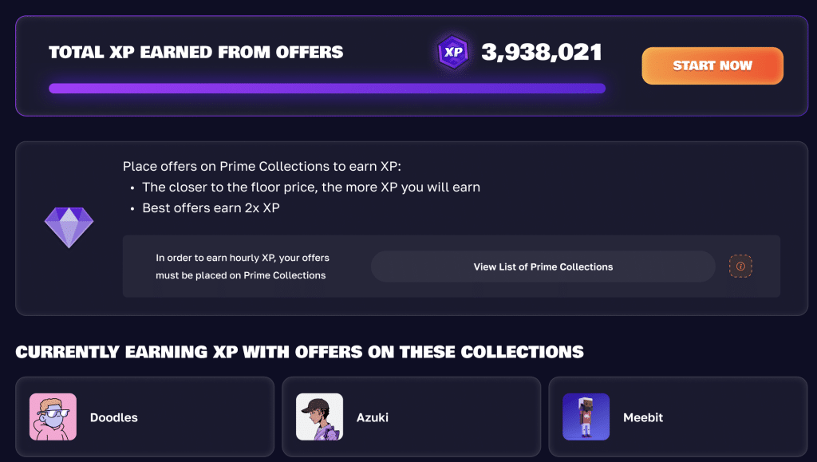Click the Meebit collection avatar
This screenshot has width=817, height=462.
[x=586, y=417]
